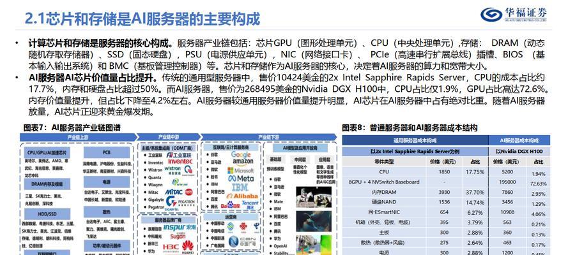Image resolution: width=568 pixels, height=255 pixels.
Task: Click the table cell 以Nvidia DGX H100
Action: [x=519, y=151]
